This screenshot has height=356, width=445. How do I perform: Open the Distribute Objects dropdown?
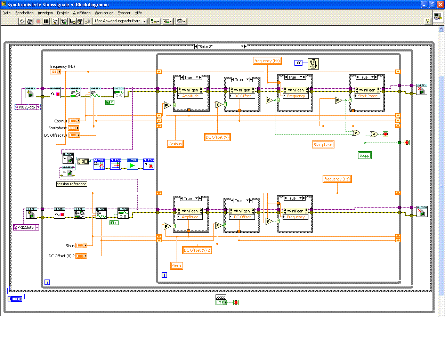pyautogui.click(x=168, y=21)
